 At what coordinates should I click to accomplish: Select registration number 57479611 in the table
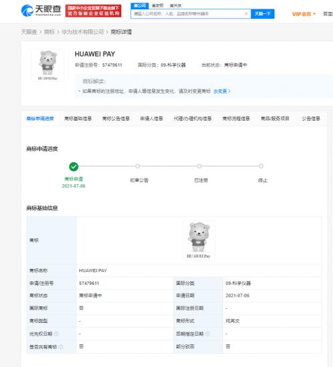click(x=89, y=284)
